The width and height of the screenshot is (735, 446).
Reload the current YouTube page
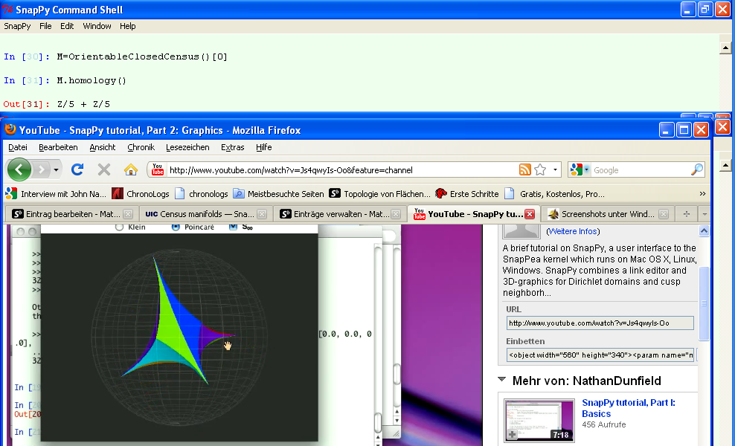coord(77,169)
